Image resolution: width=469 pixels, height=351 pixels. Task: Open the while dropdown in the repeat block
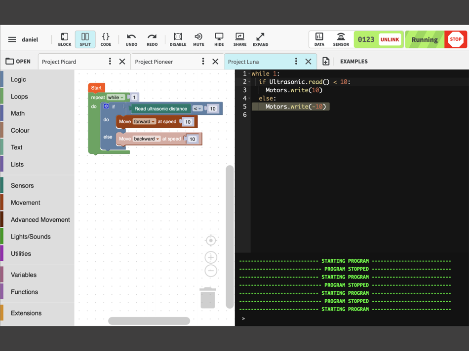(x=116, y=97)
